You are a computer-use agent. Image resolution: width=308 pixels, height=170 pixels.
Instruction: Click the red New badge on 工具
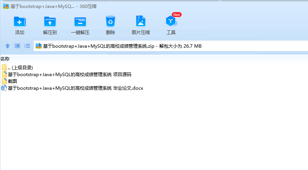177,14
